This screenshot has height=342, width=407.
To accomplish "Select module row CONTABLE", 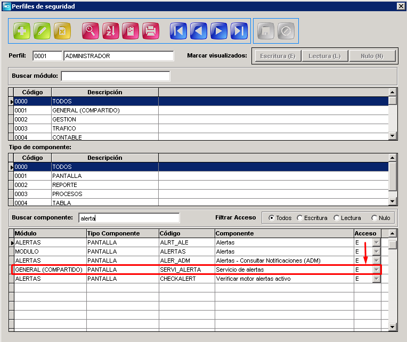I will 201,137.
